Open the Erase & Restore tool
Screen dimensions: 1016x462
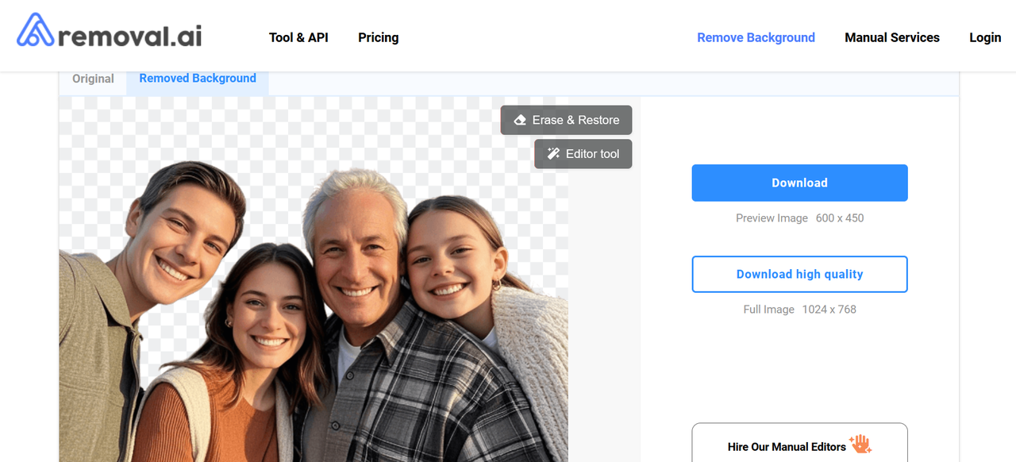tap(567, 120)
